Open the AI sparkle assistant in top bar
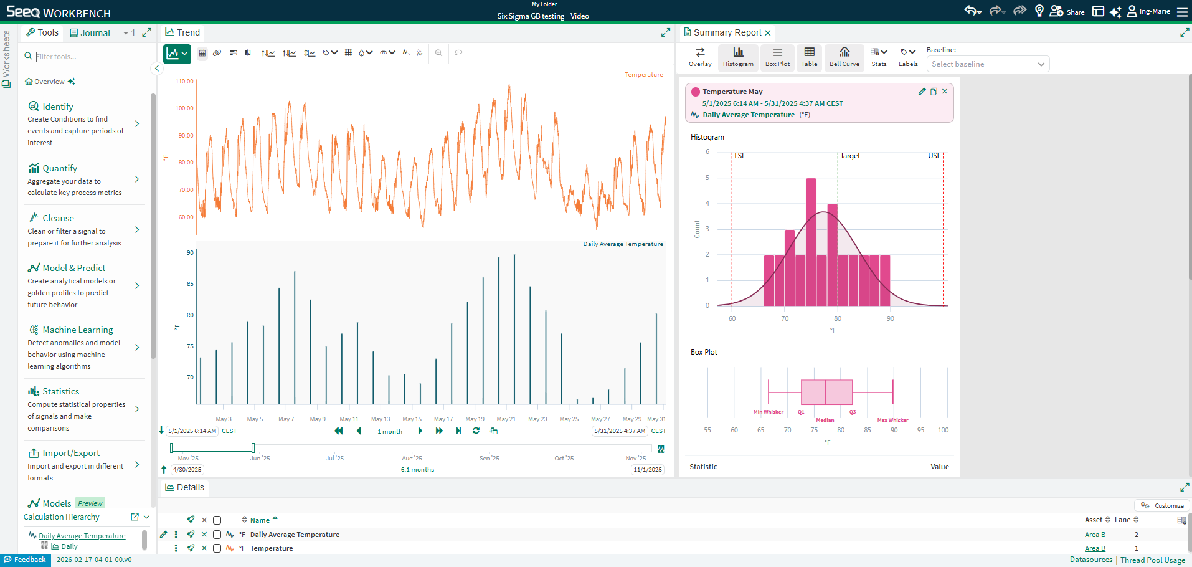 (x=1115, y=11)
